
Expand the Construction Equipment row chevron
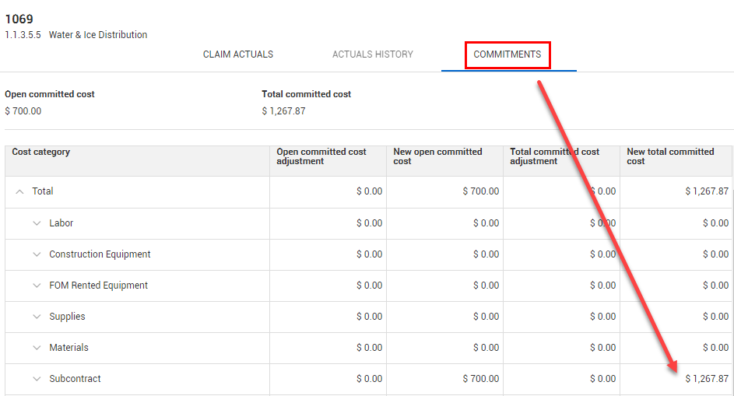pos(37,254)
